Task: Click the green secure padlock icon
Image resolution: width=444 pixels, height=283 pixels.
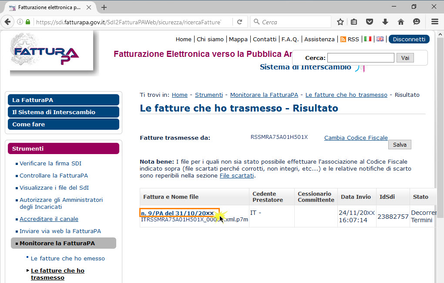Action: [x=28, y=22]
